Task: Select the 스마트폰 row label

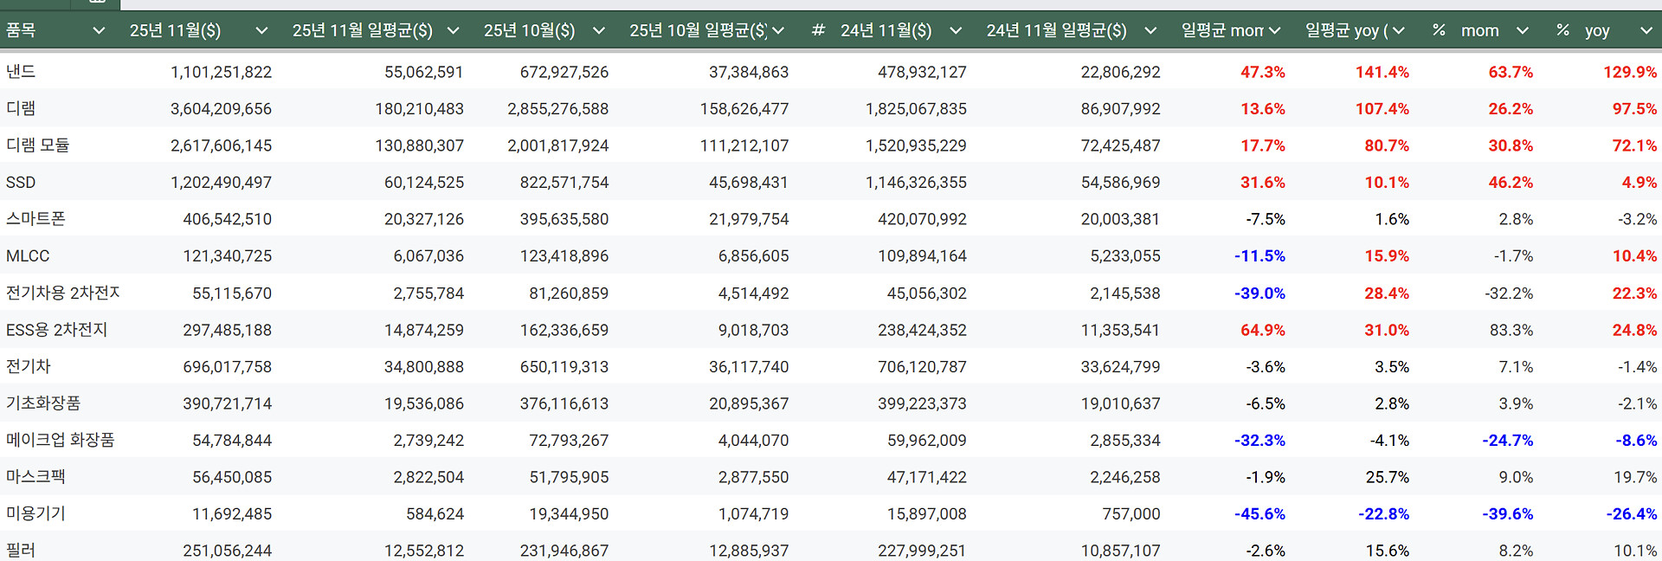Action: 35,219
